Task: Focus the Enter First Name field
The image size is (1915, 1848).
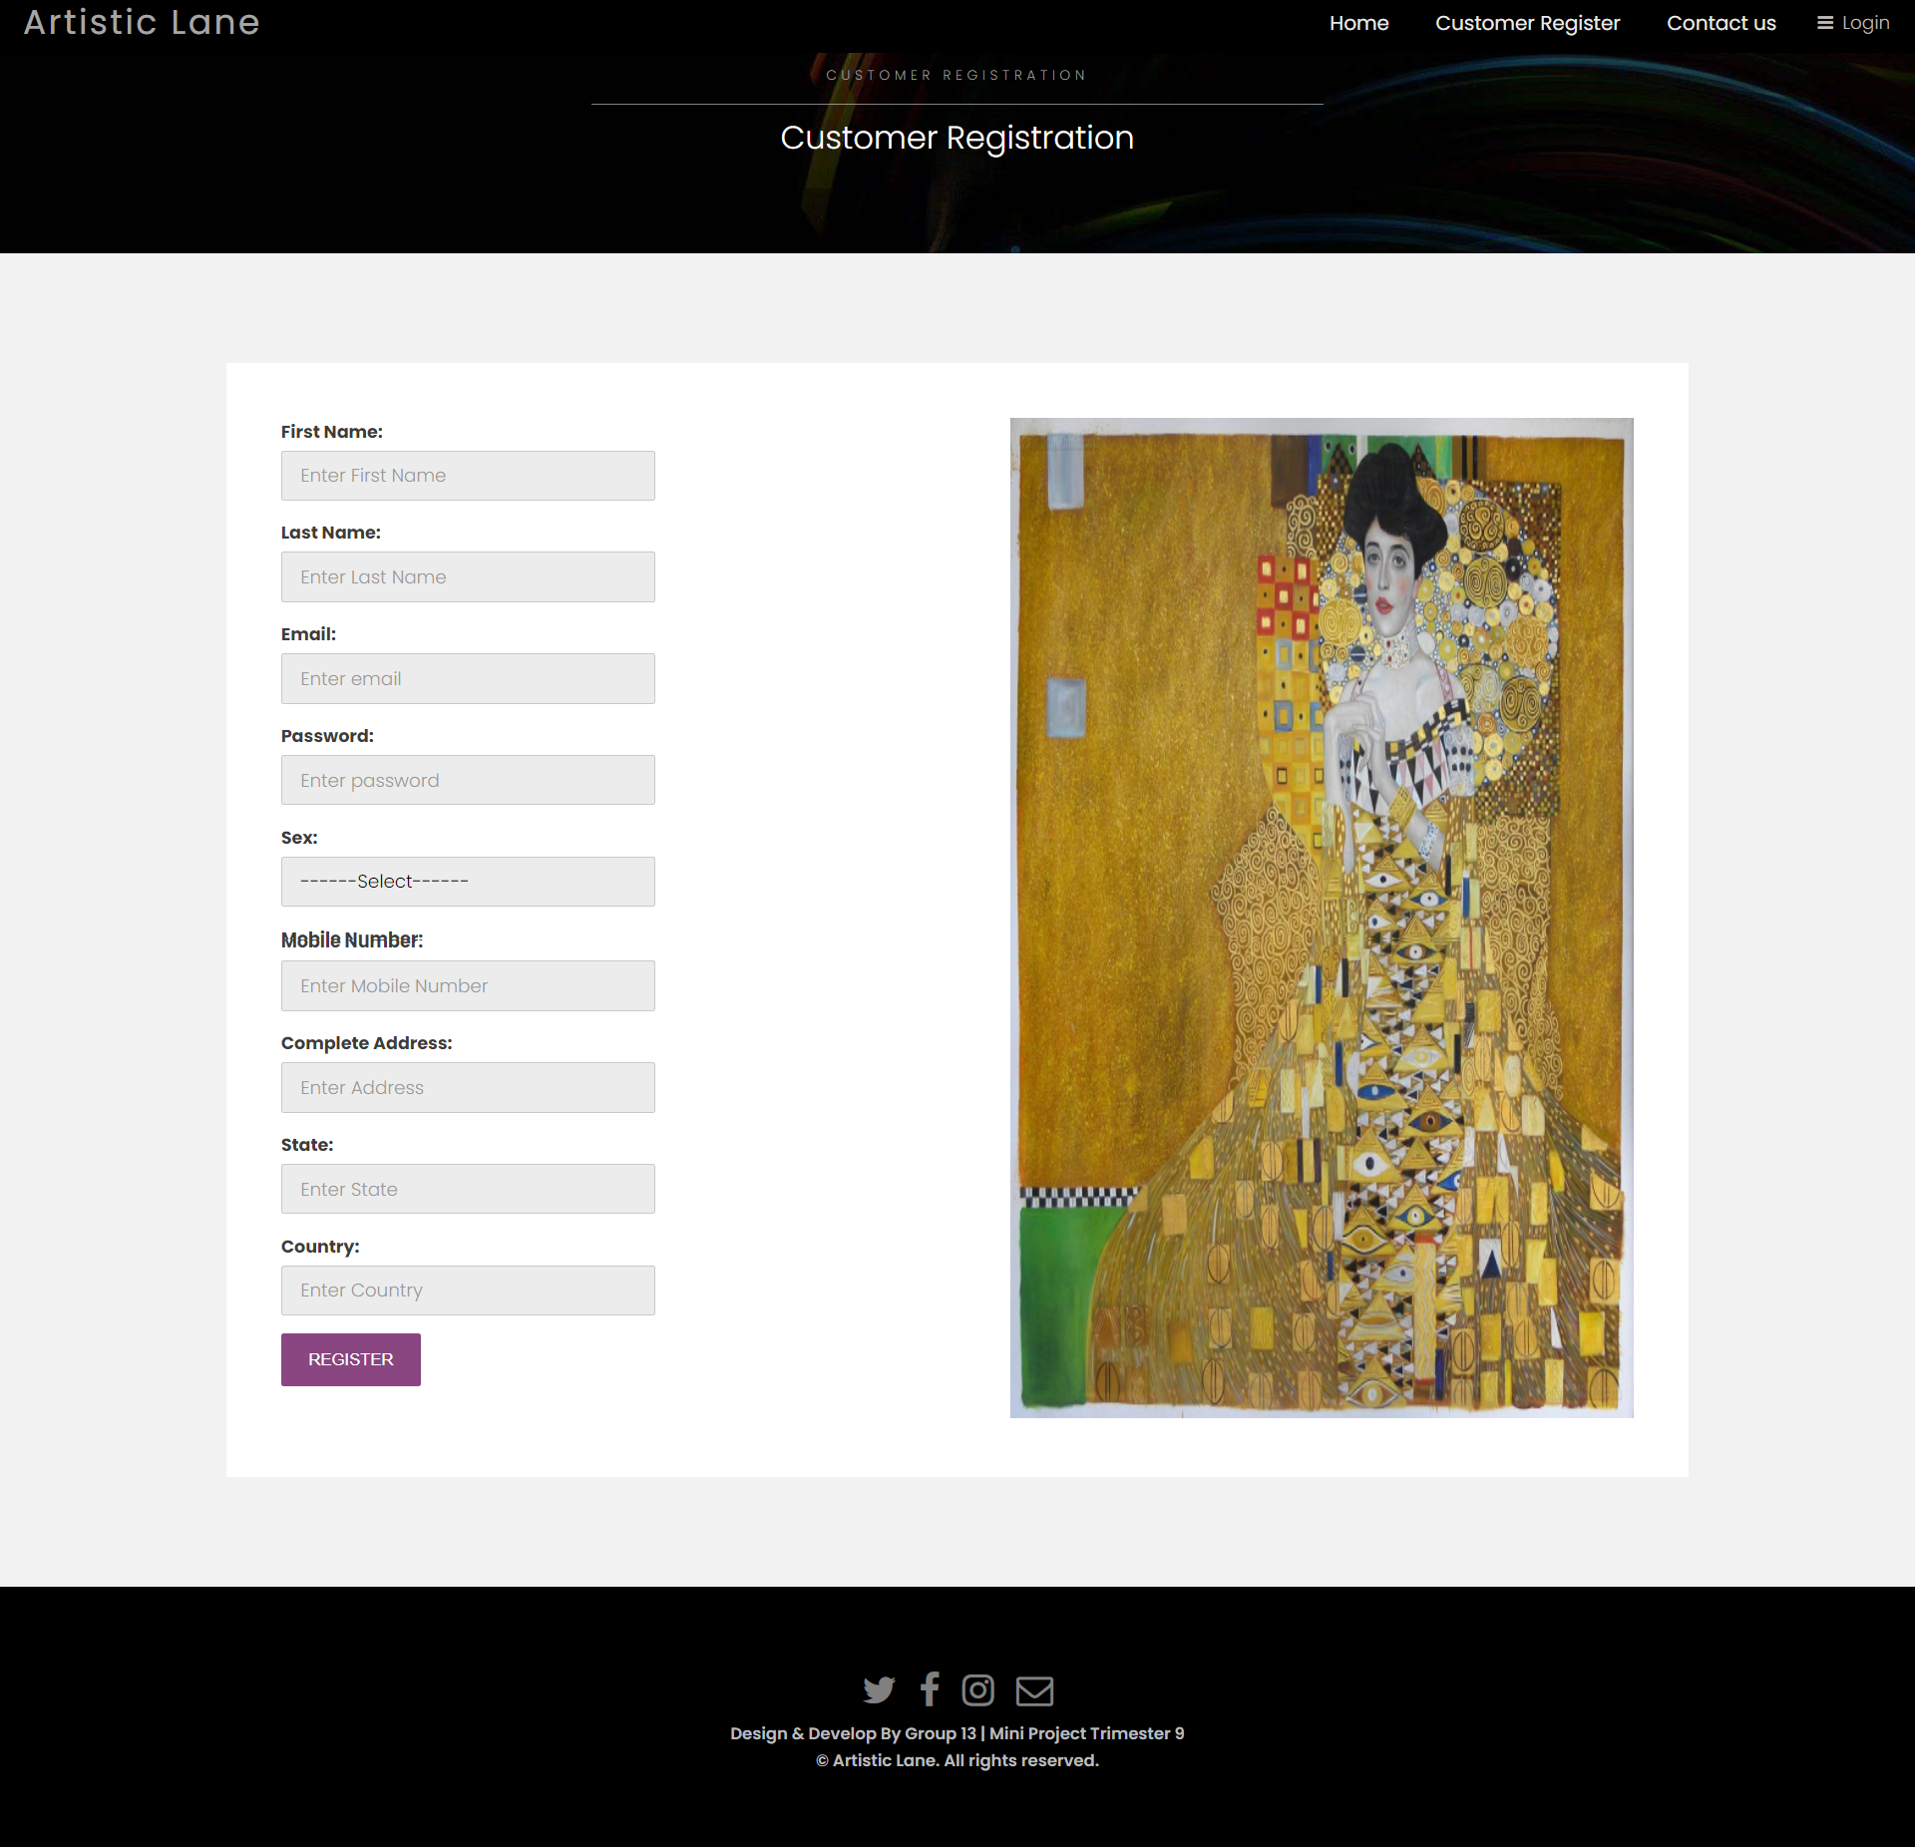Action: (468, 476)
